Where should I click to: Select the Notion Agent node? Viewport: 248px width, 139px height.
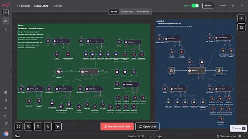coord(63,89)
